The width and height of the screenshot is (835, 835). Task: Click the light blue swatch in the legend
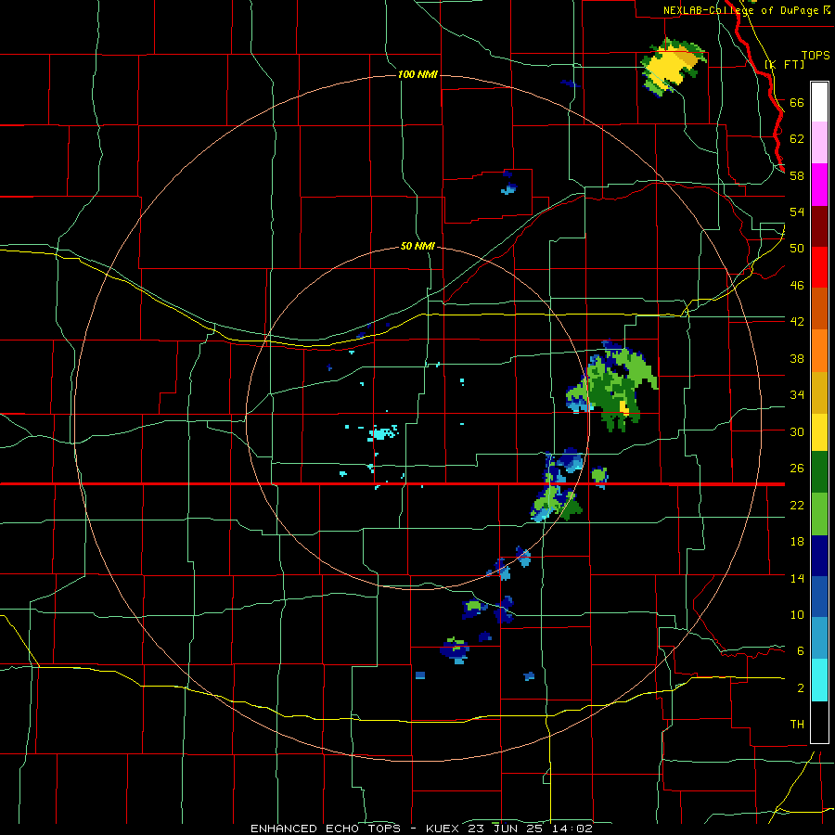[x=819, y=638]
